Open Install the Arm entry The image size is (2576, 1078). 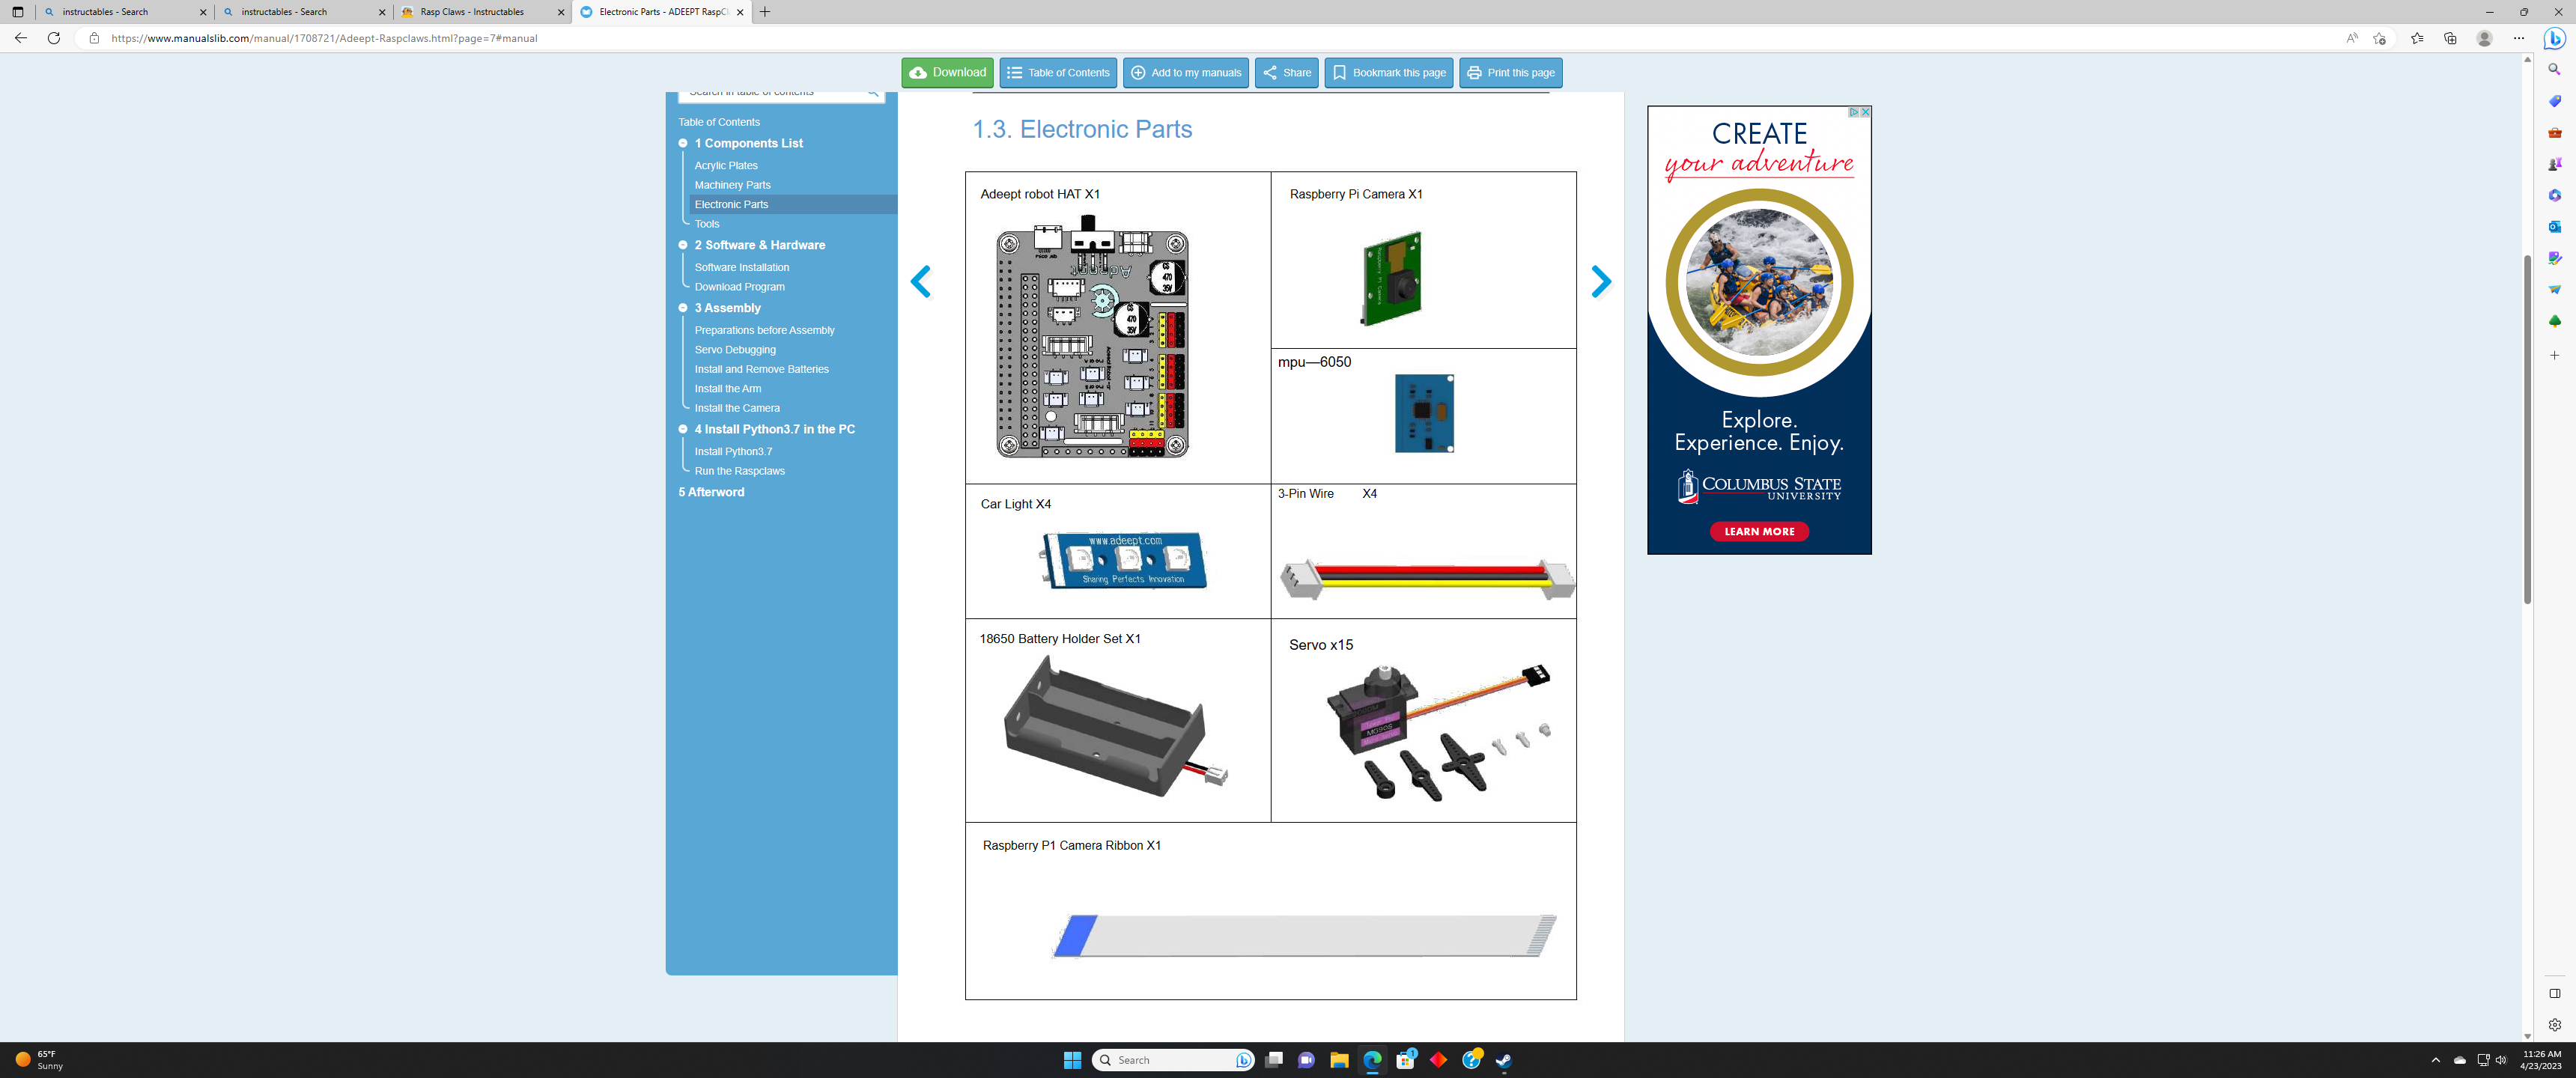click(x=727, y=389)
